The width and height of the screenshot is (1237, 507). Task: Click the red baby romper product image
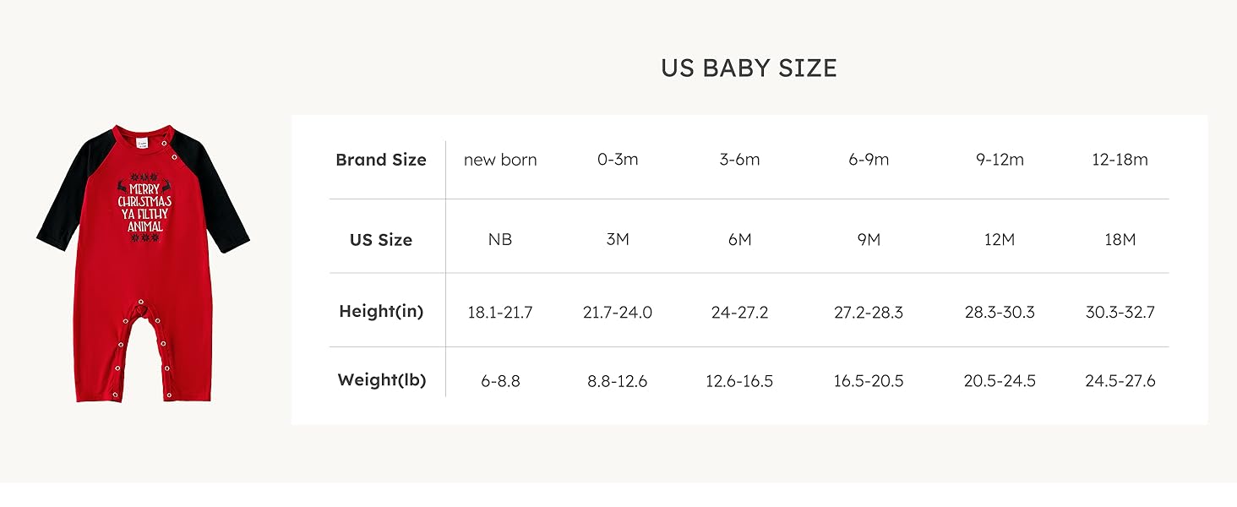click(143, 263)
